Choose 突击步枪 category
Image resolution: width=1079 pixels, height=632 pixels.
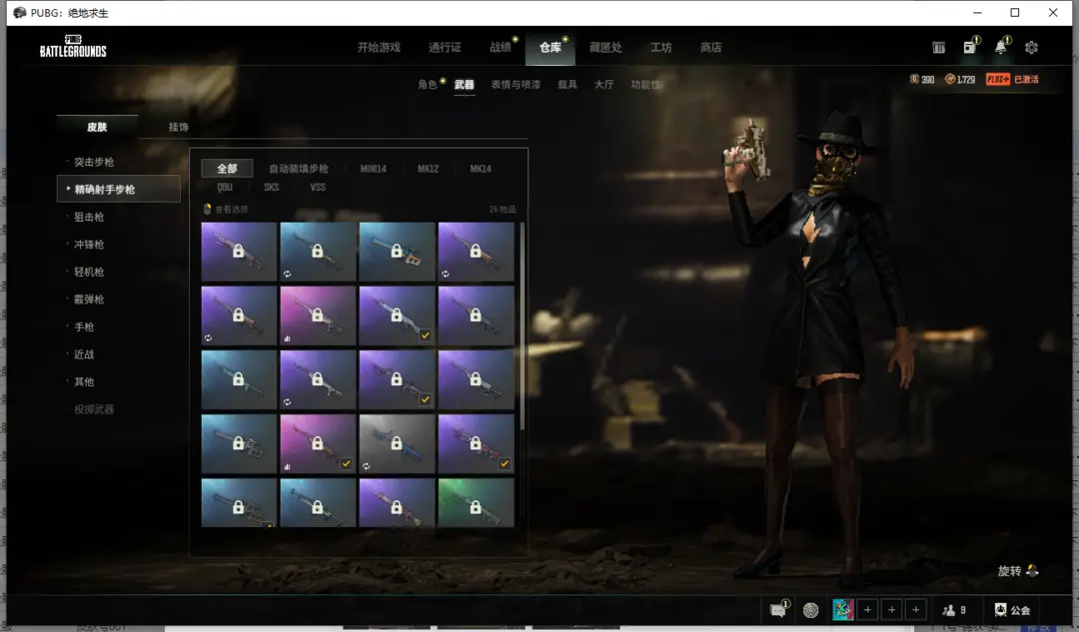[94, 163]
